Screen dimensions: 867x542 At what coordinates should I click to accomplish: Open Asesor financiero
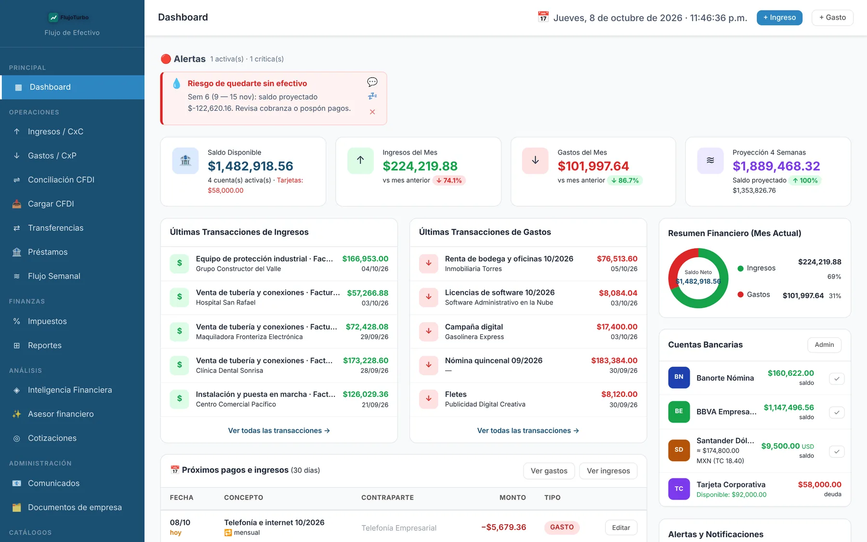click(72, 414)
